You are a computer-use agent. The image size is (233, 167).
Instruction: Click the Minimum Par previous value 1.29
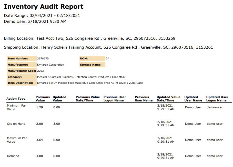pyautogui.click(x=39, y=107)
